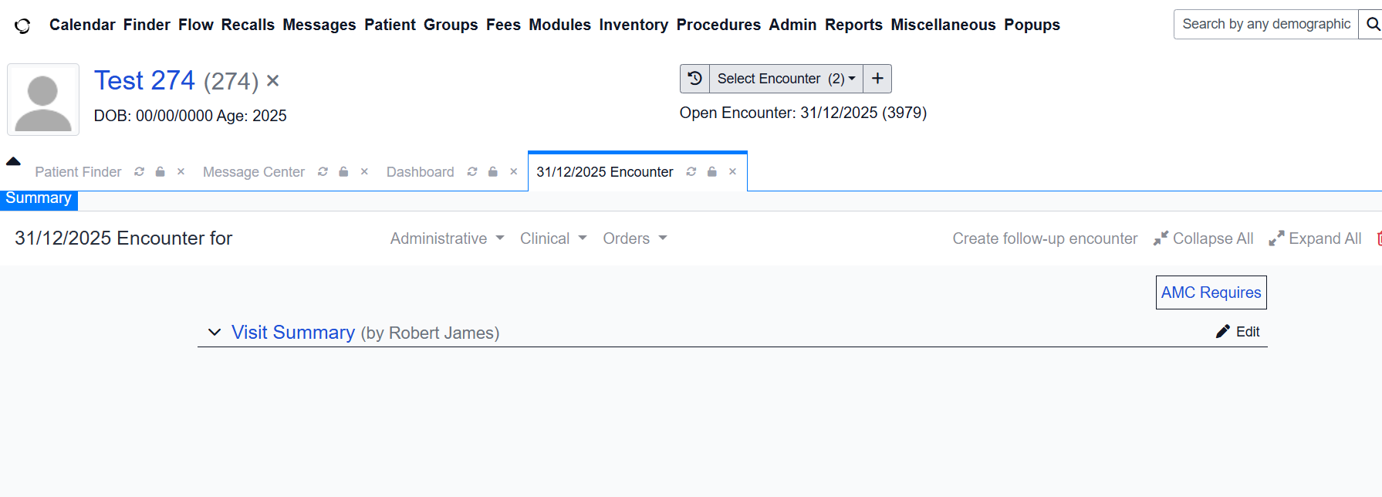The image size is (1382, 497).
Task: Click the demographic search input field
Action: (1265, 25)
